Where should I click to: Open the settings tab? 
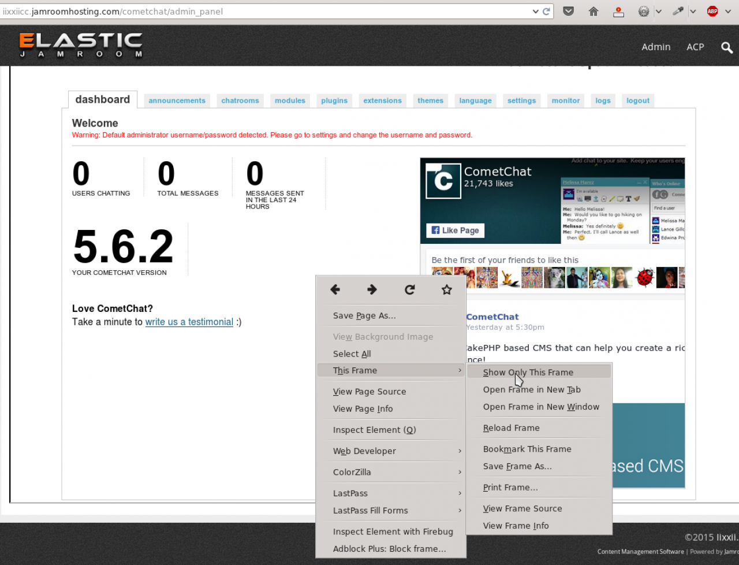522,101
